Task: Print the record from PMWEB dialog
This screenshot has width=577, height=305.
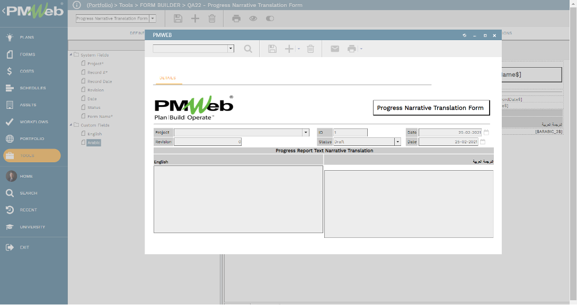Action: pyautogui.click(x=352, y=49)
